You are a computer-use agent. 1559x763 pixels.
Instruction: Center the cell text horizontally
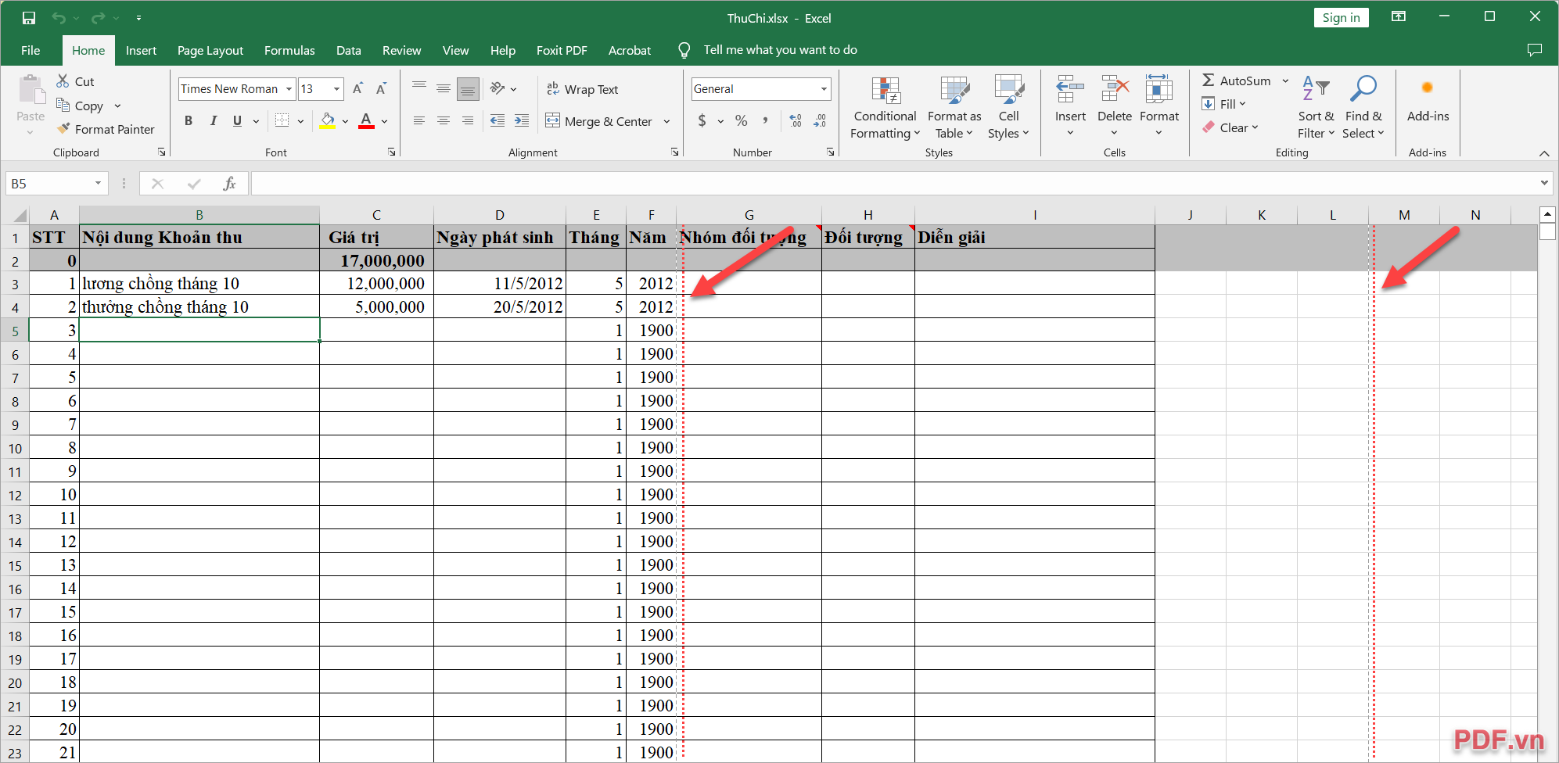(444, 120)
